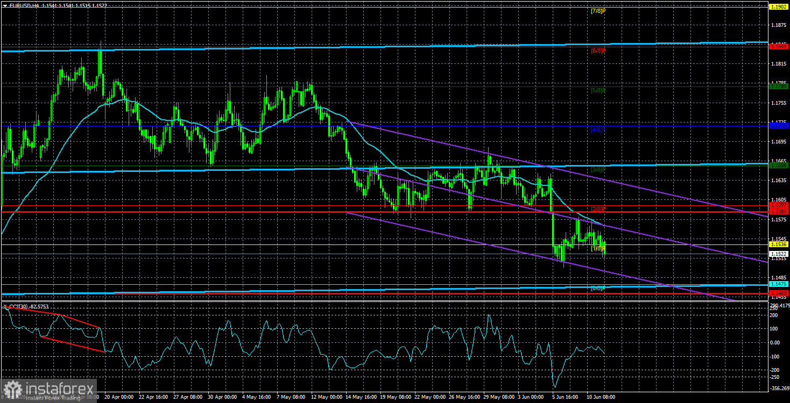Select the cyan 1.1475 price tag
The width and height of the screenshot is (790, 403).
779,284
